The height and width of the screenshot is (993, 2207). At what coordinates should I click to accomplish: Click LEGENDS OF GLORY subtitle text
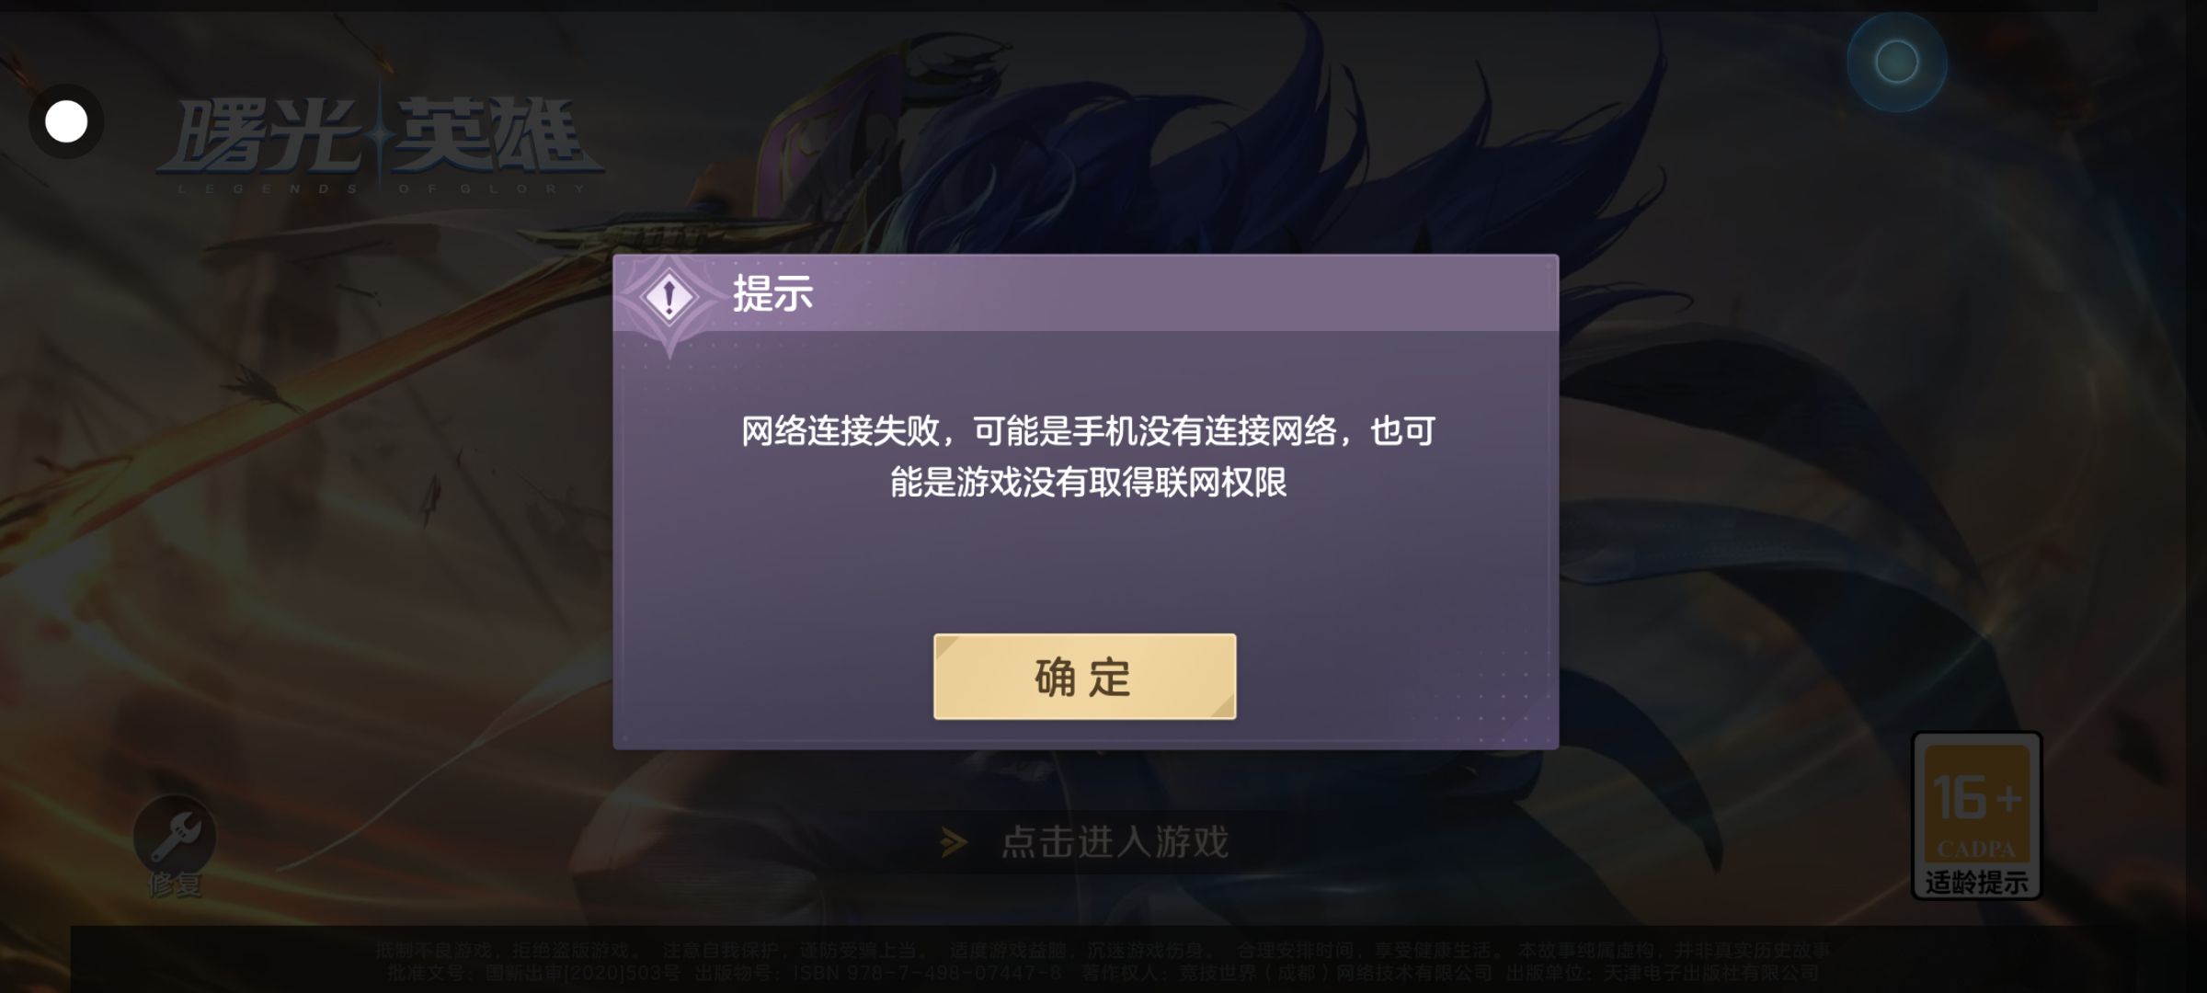point(382,189)
